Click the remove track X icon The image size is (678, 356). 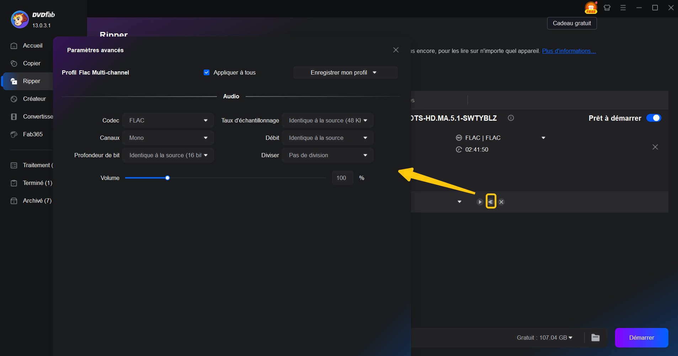pos(501,202)
